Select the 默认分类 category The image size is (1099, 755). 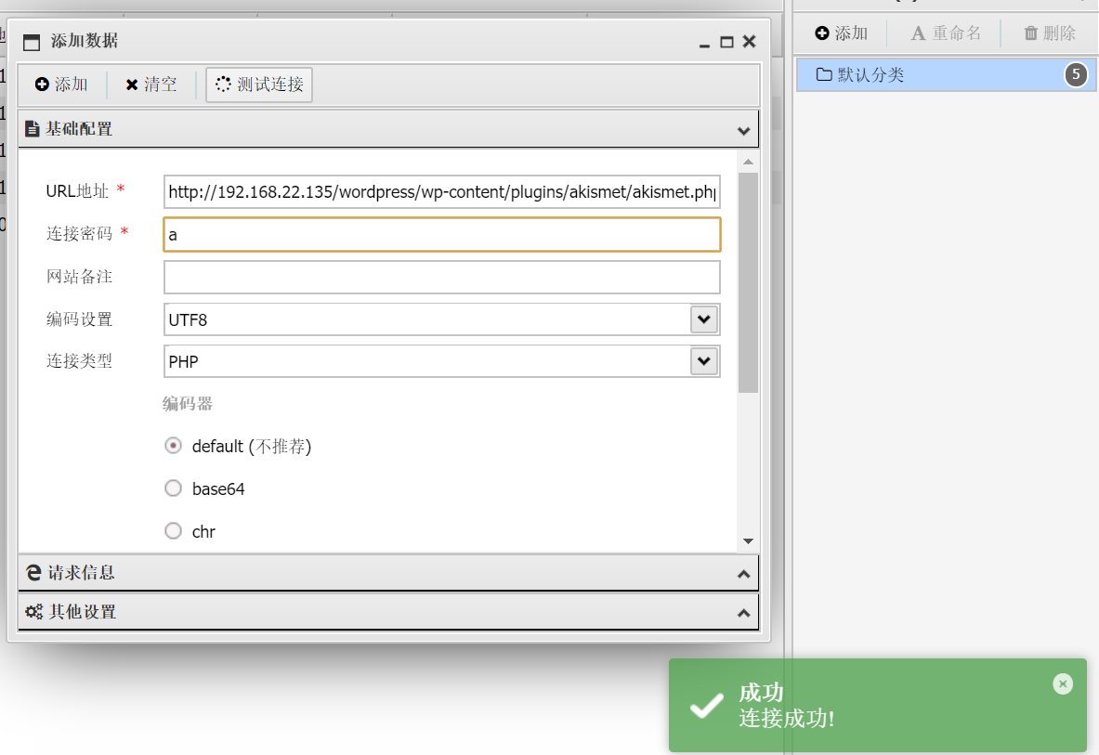click(x=946, y=74)
